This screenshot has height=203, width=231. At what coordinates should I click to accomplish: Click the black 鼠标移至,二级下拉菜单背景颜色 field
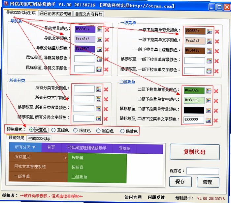pos(194,110)
